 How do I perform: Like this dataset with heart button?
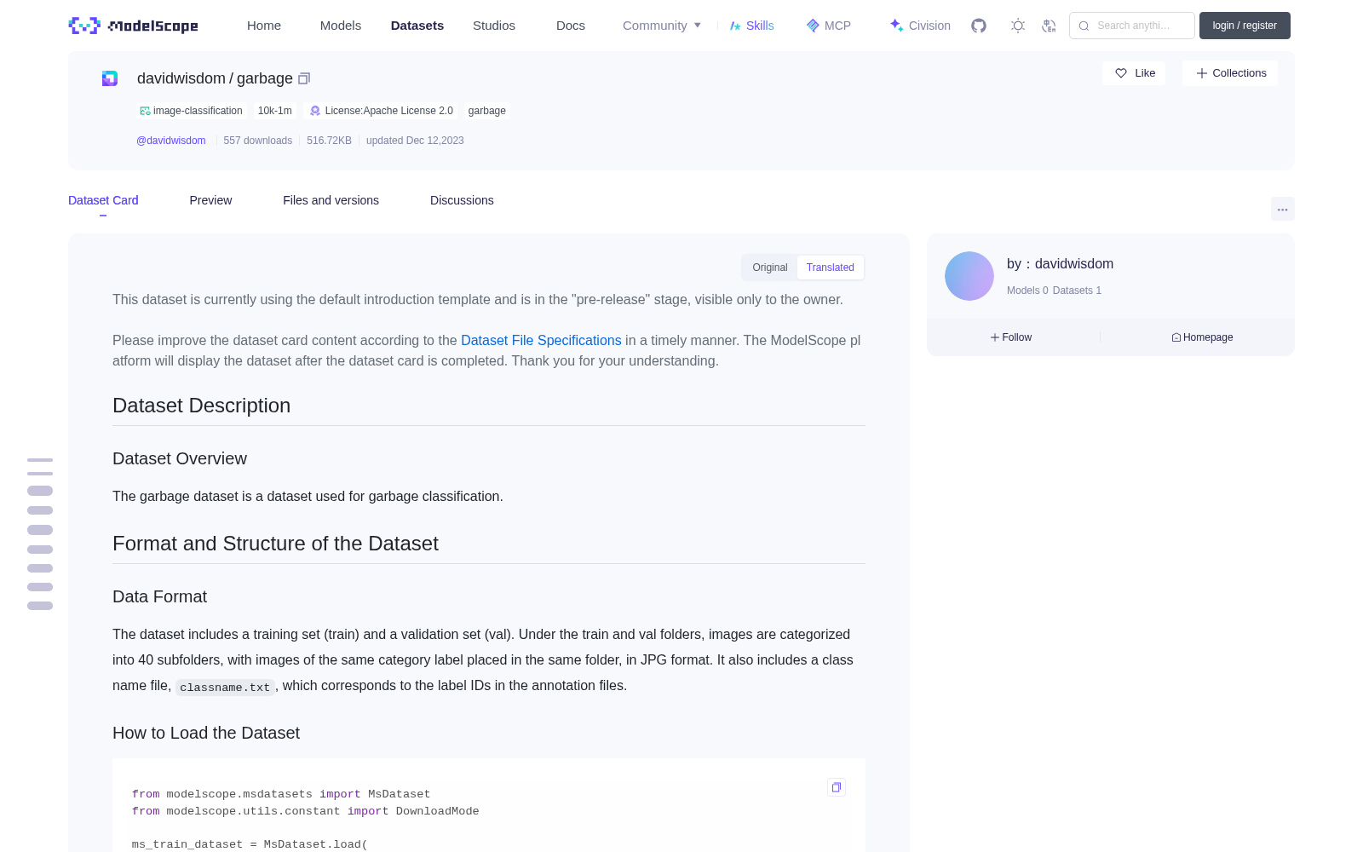1135,73
